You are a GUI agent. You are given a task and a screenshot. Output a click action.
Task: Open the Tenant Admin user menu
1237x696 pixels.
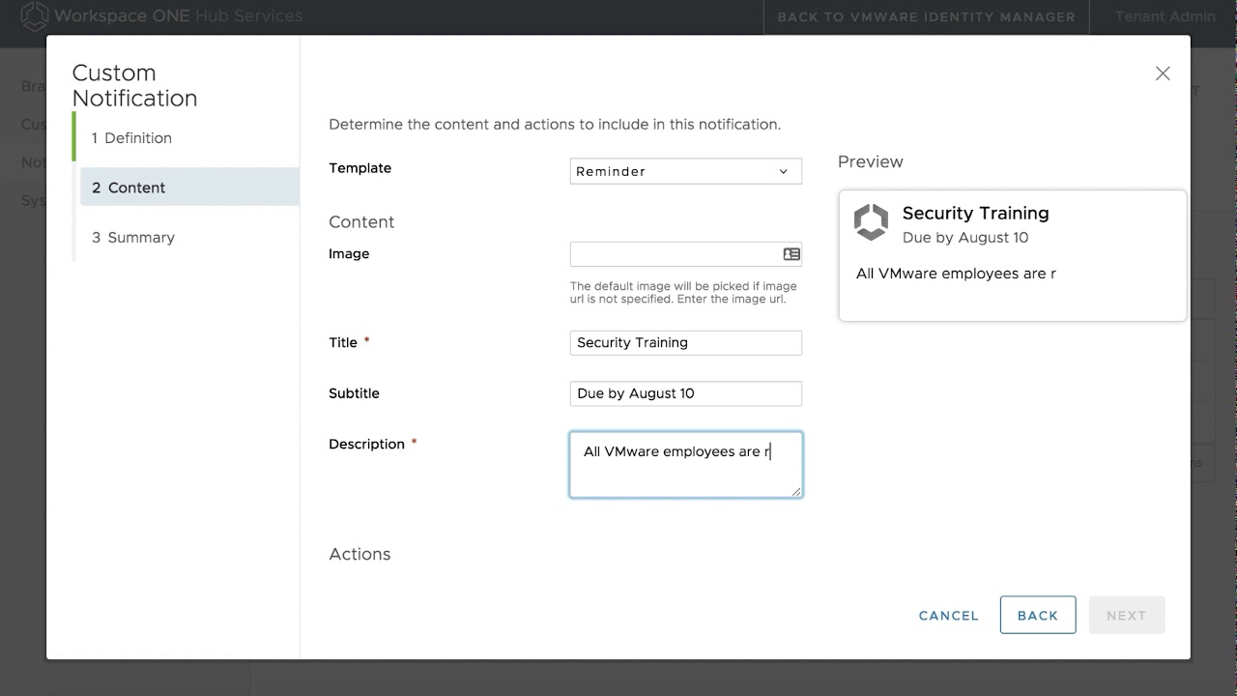pos(1165,16)
